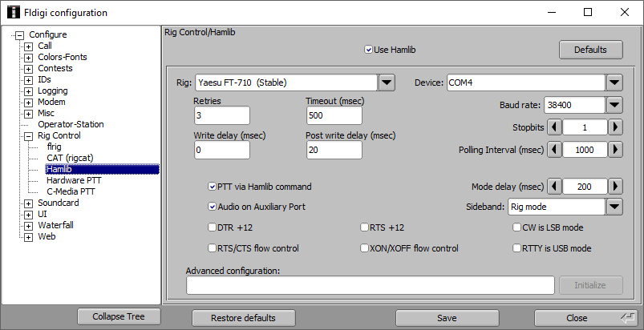The width and height of the screenshot is (644, 330).
Task: Open the Sideband dropdown list
Action: (614, 207)
